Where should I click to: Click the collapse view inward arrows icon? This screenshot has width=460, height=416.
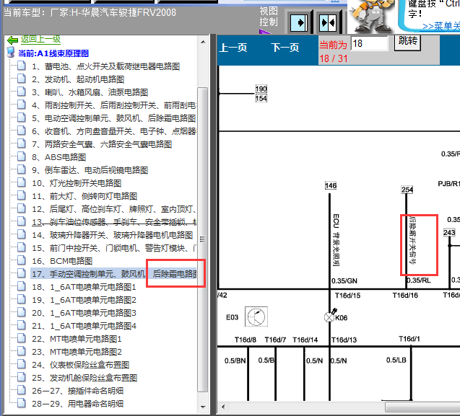pos(328,22)
